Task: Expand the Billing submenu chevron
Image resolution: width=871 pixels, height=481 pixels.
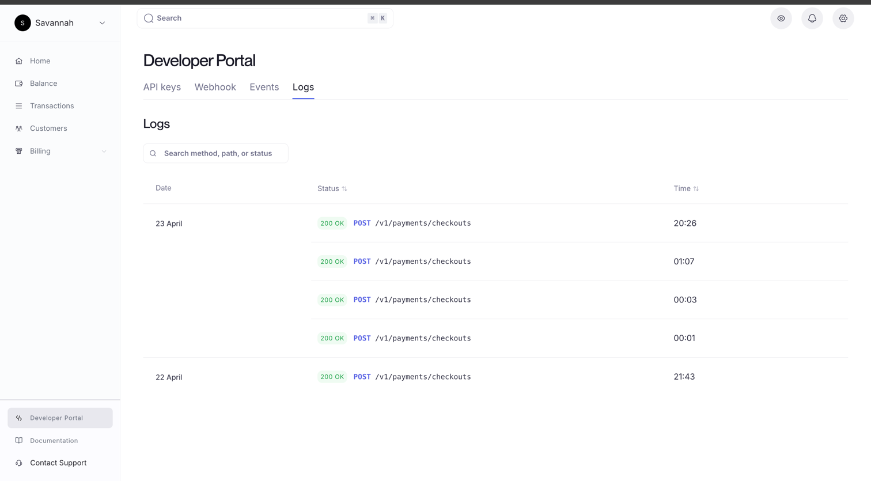Action: [x=104, y=152]
